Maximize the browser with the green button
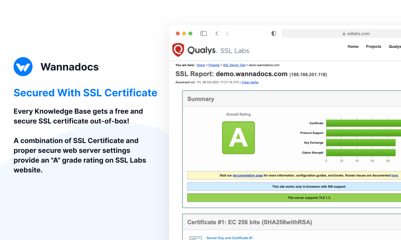 pos(190,33)
